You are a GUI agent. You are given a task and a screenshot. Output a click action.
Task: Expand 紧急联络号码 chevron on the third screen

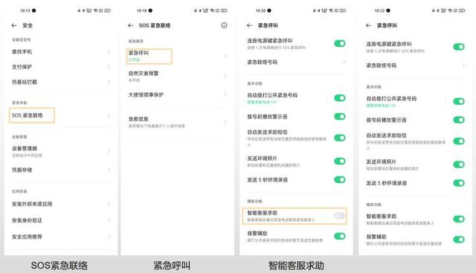[x=344, y=62]
